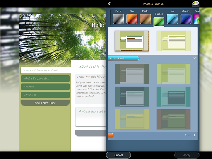Image resolution: width=212 pixels, height=159 pixels.
Task: Click the home page description field
Action: pyautogui.click(x=46, y=70)
